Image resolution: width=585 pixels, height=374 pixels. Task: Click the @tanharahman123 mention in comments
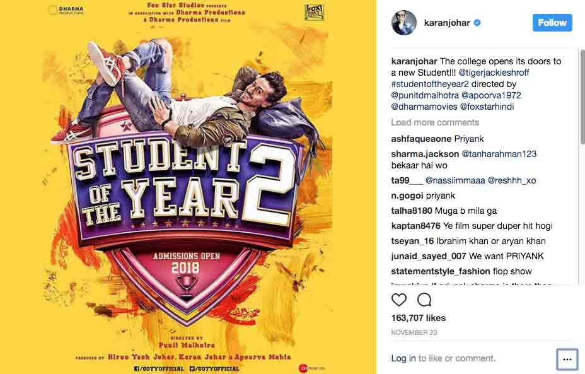point(499,154)
